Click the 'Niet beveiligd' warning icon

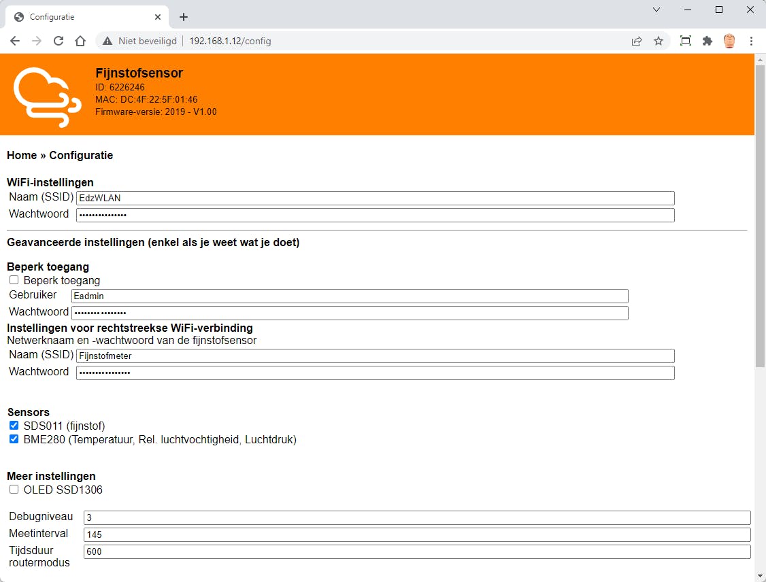(107, 41)
